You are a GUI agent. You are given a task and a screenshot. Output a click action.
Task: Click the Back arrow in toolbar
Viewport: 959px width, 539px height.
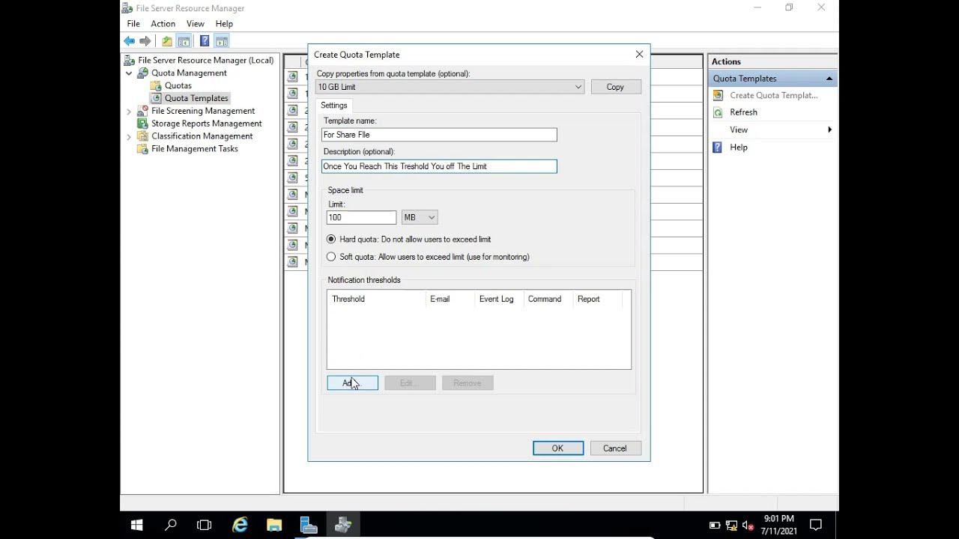(x=130, y=41)
